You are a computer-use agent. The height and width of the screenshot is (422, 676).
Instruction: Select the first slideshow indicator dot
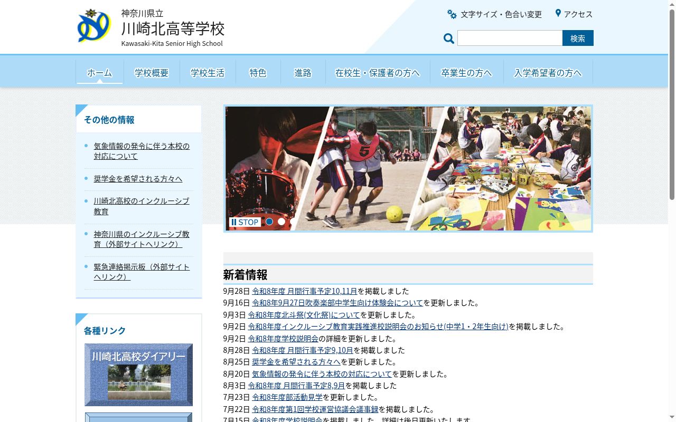[x=269, y=222]
